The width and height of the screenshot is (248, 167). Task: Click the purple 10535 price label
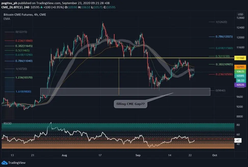coord(240,85)
